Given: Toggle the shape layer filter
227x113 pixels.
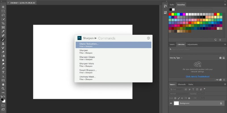Looking at the screenshot, I should pyautogui.click(x=197, y=89).
